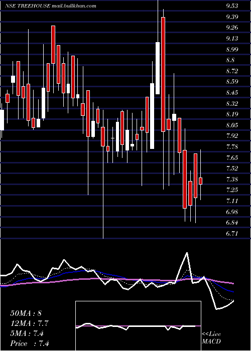Click the 9.13 price axis label
Screen dimensions: 251x351
[x=232, y=39]
